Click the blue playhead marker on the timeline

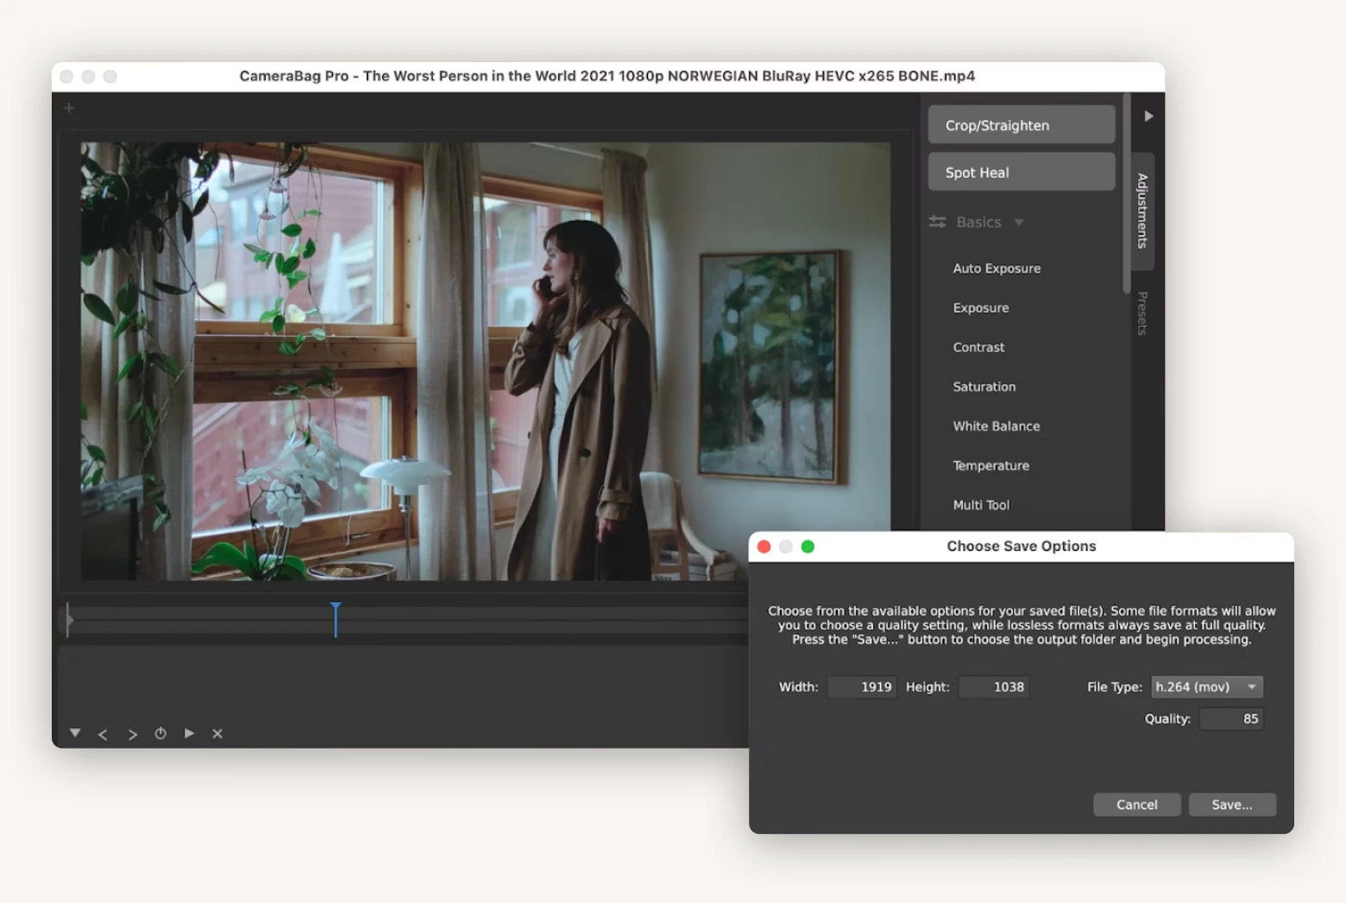[x=336, y=618]
